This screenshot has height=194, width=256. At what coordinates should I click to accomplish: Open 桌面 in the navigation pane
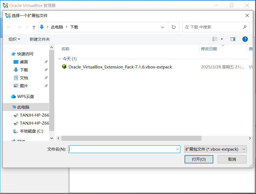20,62
